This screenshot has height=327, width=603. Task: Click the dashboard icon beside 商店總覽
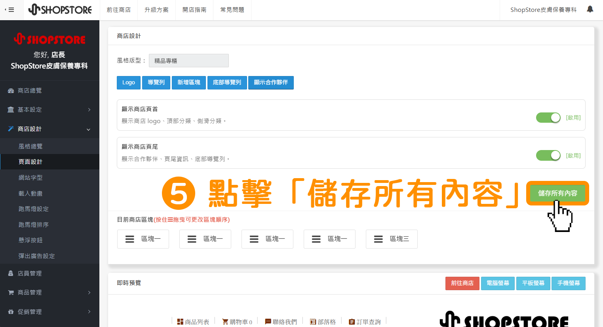[x=11, y=91]
